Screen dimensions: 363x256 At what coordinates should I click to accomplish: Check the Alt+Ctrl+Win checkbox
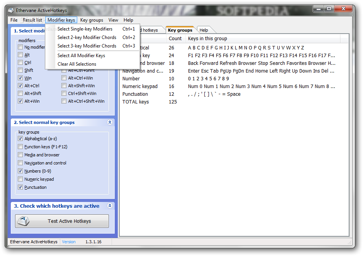click(64, 78)
